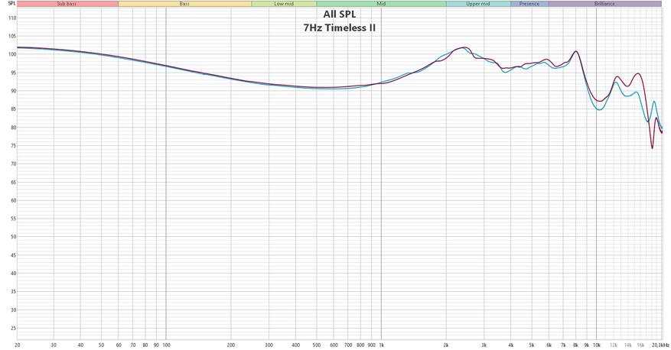The height and width of the screenshot is (350, 671).
Task: Click the SPL axis label at top left
Action: point(11,3)
